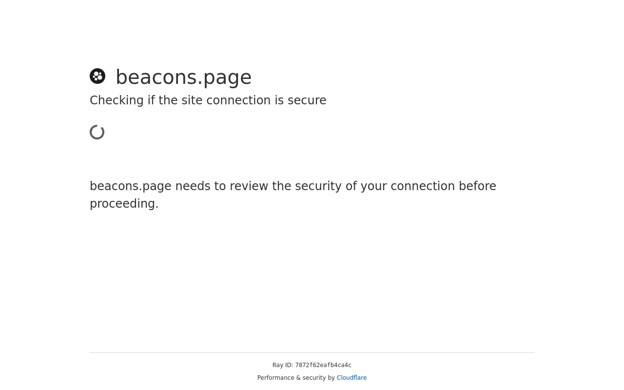Viewport: 624px width, 390px height.
Task: Click the paragraph about reviewing connection security
Action: pos(293,195)
